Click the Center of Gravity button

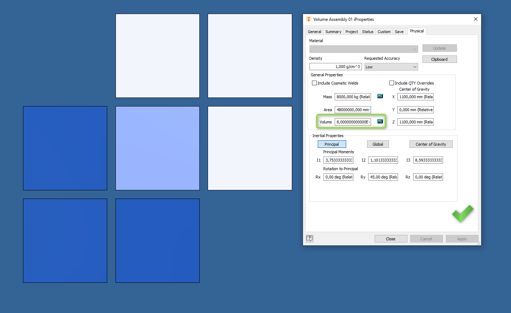(x=431, y=144)
